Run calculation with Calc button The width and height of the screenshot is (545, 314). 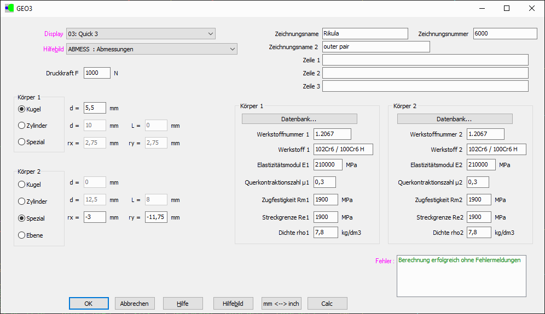point(327,304)
